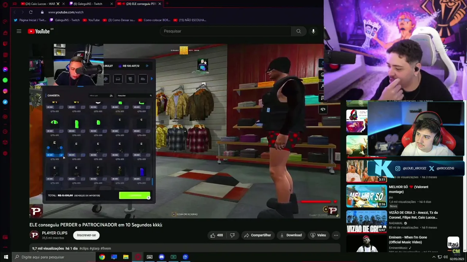Go to YouTube home via logo
Image resolution: width=467 pixels, height=262 pixels.
click(39, 31)
